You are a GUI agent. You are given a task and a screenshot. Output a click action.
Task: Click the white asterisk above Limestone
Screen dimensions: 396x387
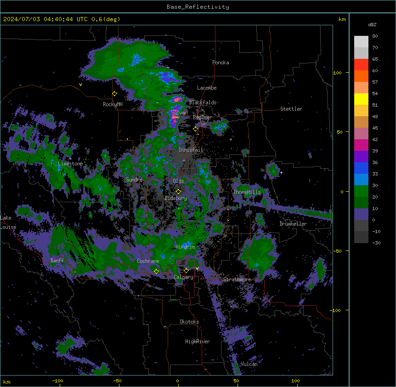[x=70, y=159]
